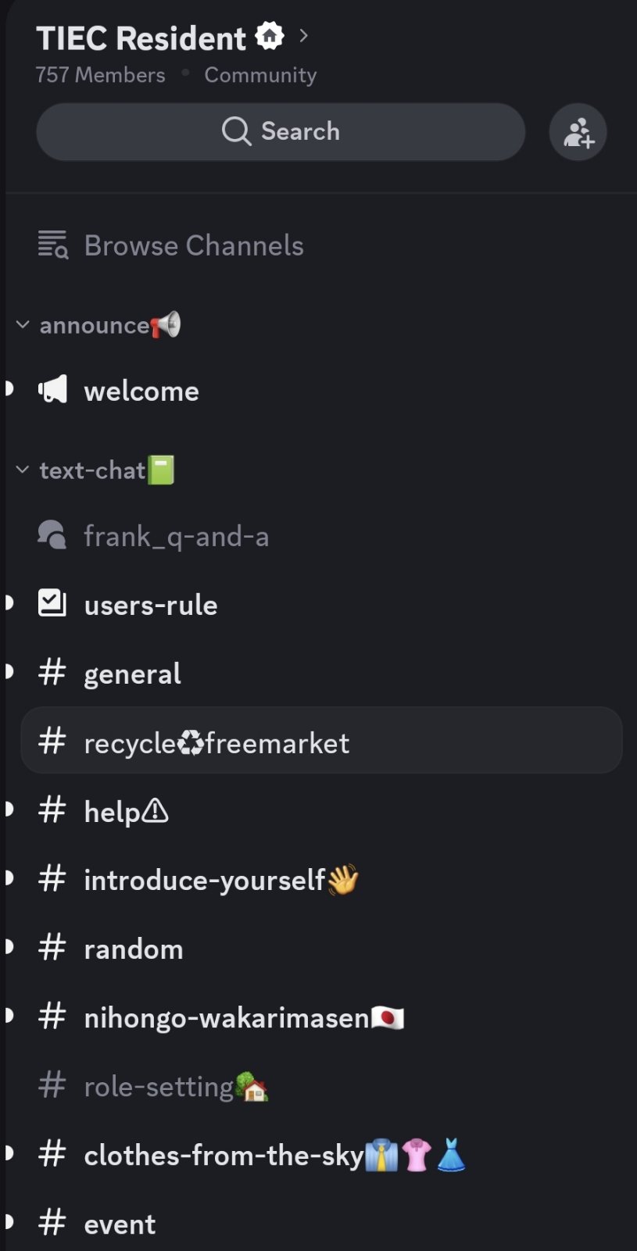Click the welcome announcement megaphone icon

click(x=53, y=389)
